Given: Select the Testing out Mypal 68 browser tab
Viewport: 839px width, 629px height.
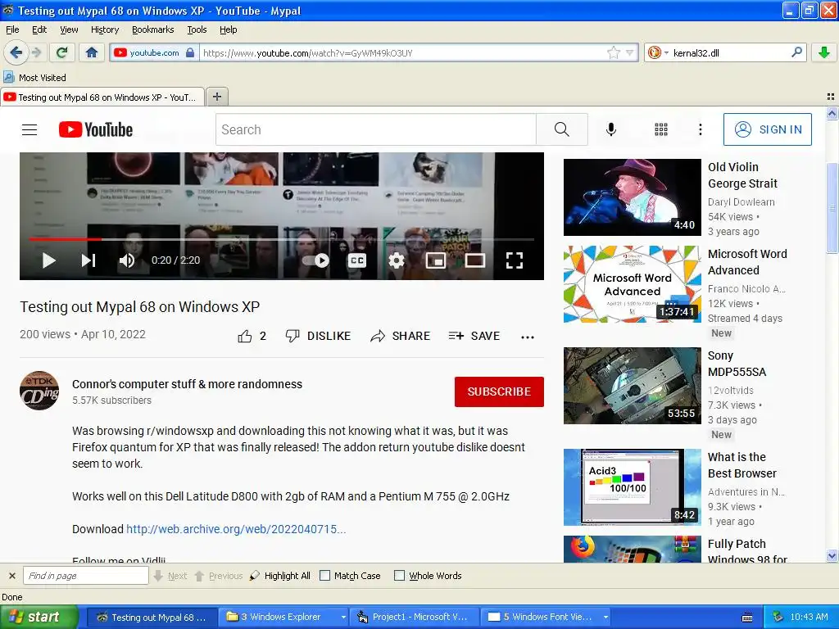Looking at the screenshot, I should point(102,97).
